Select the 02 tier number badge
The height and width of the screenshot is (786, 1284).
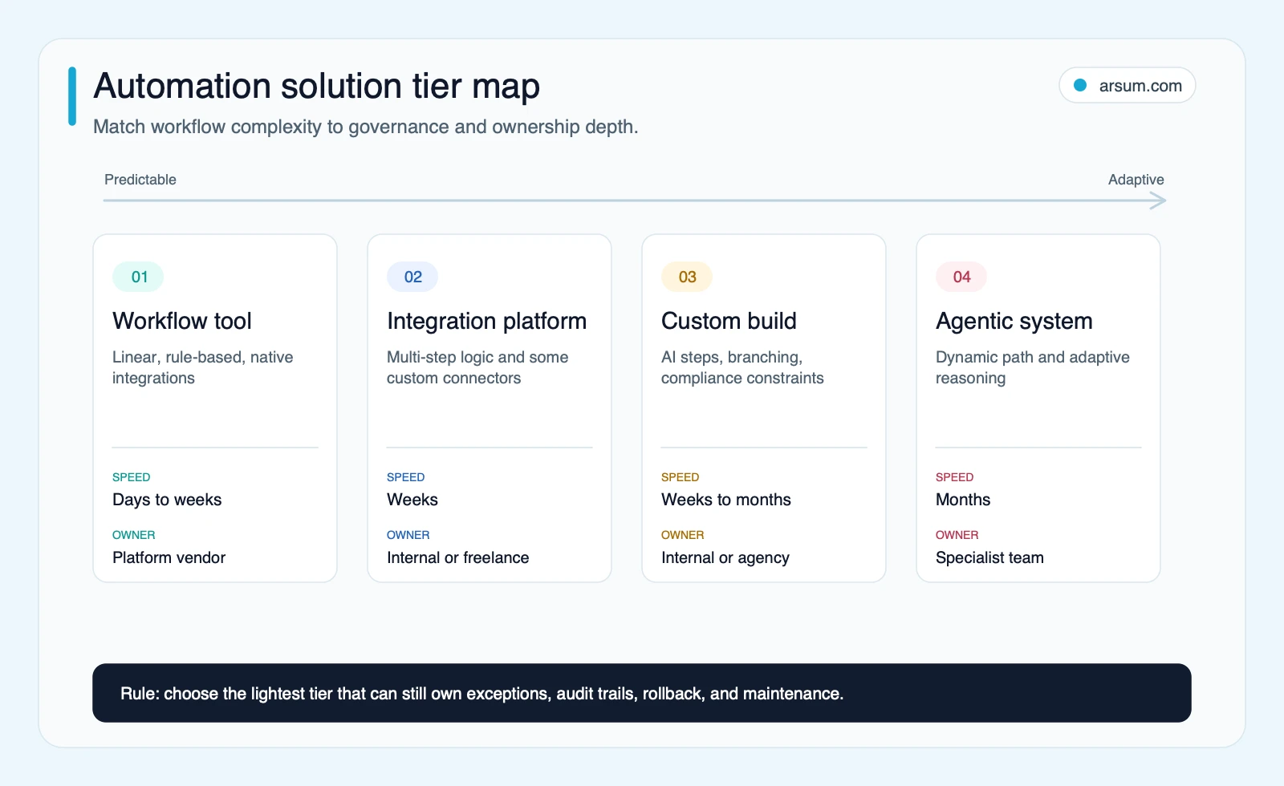pos(412,277)
